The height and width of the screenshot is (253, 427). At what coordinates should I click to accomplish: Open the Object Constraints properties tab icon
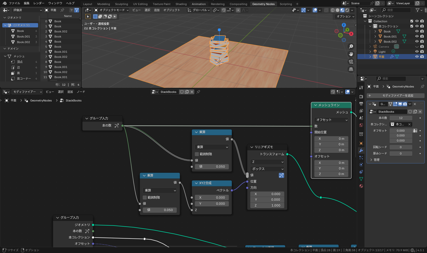click(361, 172)
